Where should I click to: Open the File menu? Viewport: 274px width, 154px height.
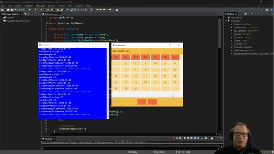click(x=3, y=6)
